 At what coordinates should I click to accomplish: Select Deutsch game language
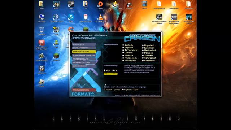click(127, 45)
